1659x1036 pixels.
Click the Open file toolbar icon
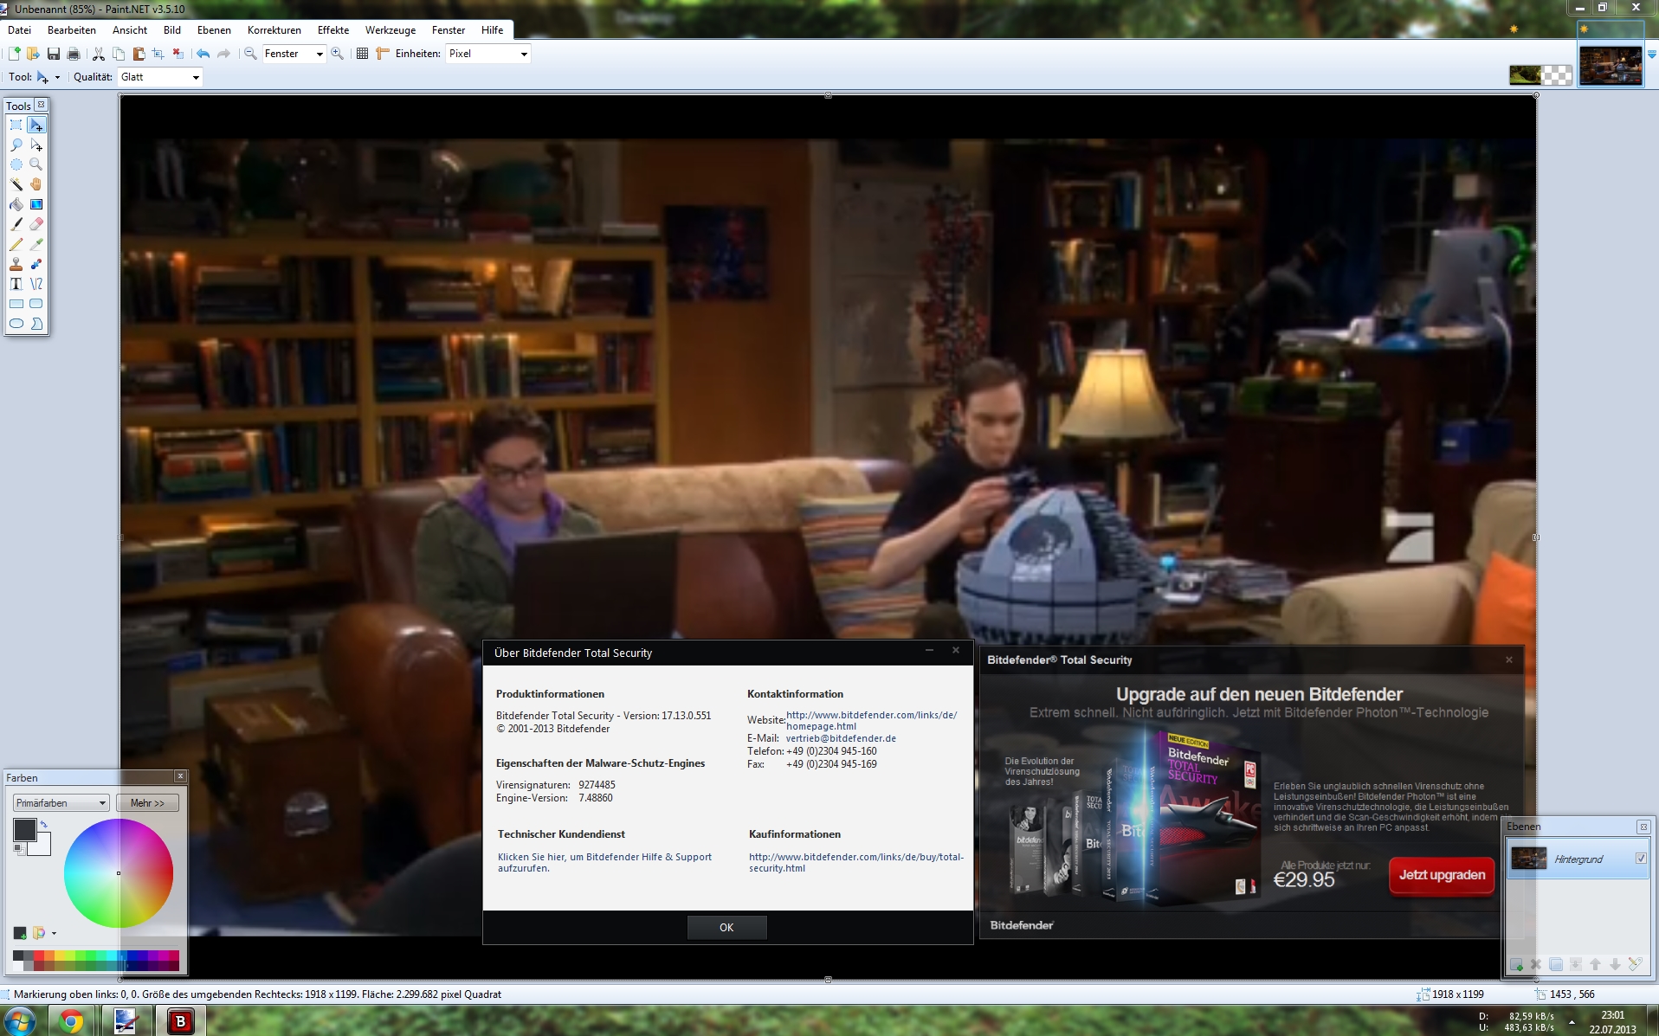33,54
